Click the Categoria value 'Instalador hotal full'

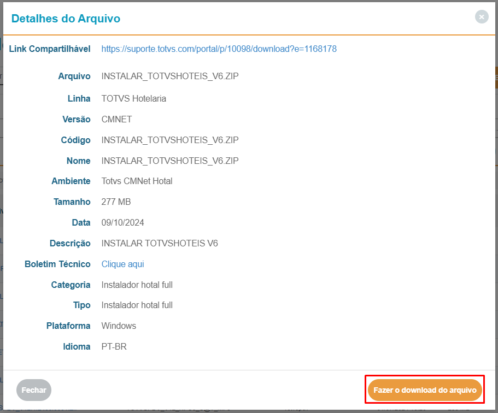[x=137, y=285]
